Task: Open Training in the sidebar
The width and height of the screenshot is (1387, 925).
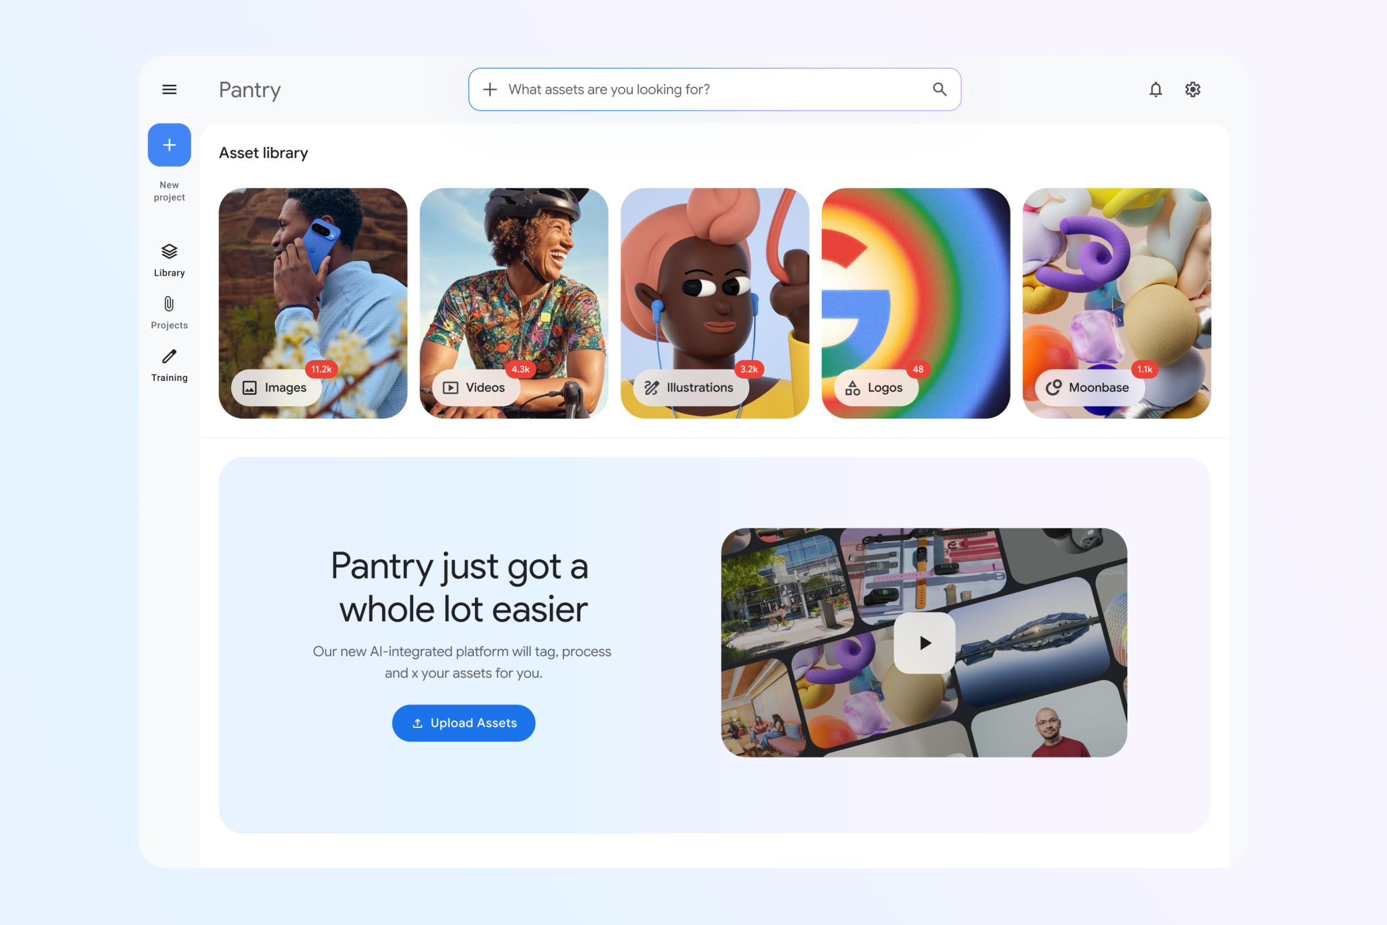Action: point(169,365)
